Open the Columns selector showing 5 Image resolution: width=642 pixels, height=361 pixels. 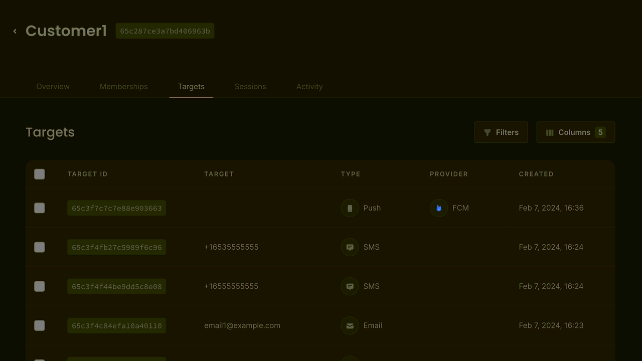[575, 132]
